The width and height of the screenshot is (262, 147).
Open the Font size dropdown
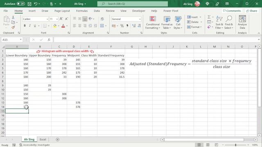point(57,19)
